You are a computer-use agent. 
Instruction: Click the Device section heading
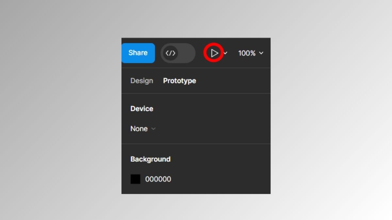pos(142,109)
